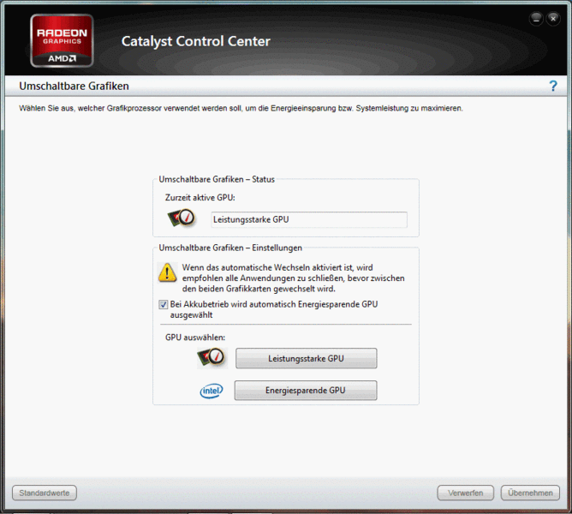
Task: Click the Zurzeit aktive GPU status field
Action: pyautogui.click(x=309, y=220)
